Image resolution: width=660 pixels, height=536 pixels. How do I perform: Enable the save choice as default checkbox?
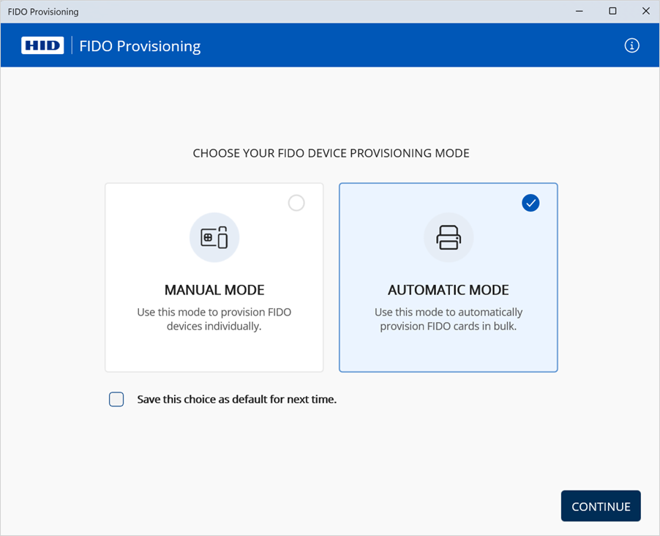116,399
